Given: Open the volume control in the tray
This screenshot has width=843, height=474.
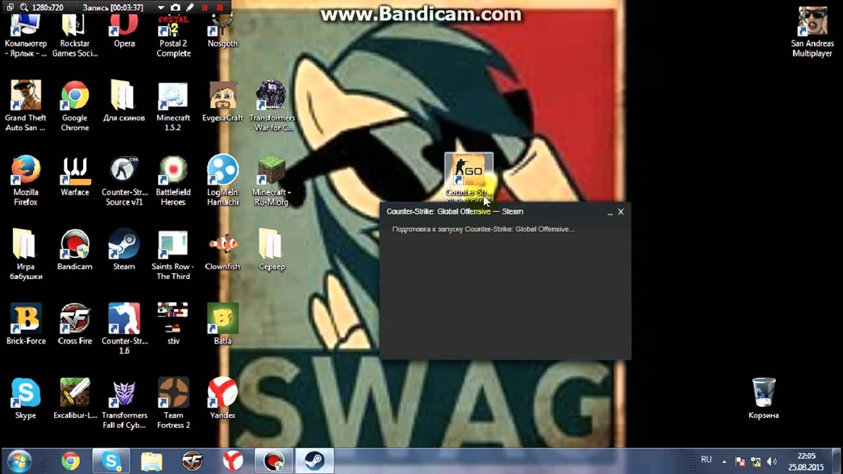Looking at the screenshot, I should [x=771, y=461].
